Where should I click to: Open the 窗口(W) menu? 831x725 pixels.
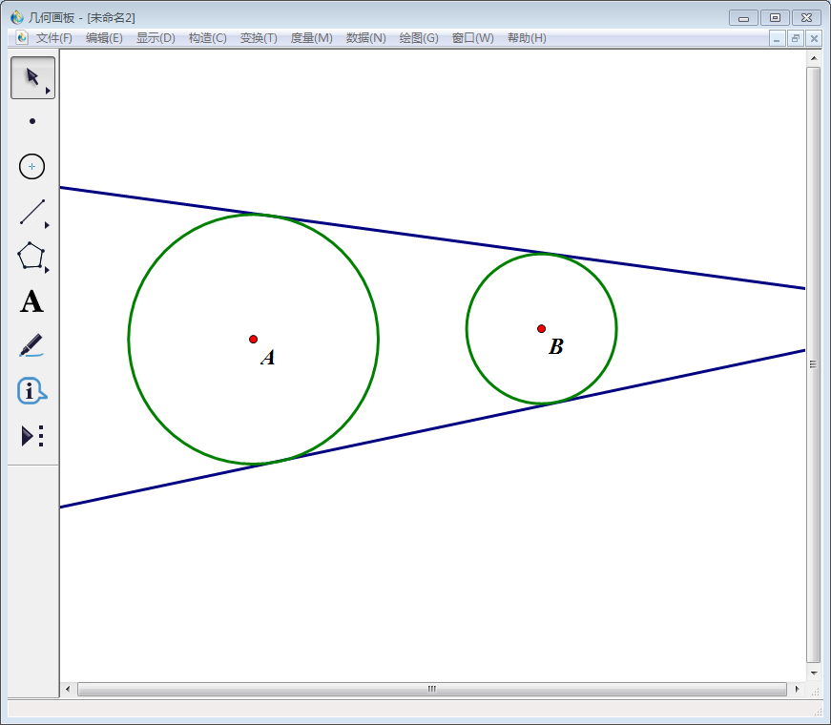472,38
